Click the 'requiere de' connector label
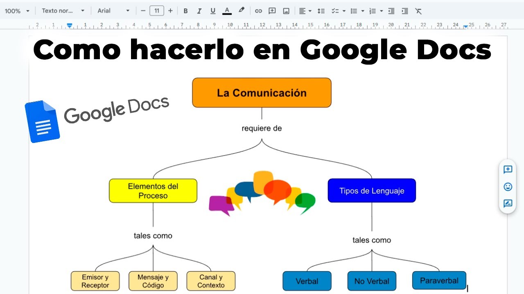The image size is (524, 294). pos(262,128)
